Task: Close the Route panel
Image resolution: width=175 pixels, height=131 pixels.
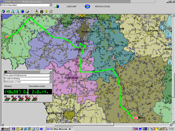Action: [50, 72]
